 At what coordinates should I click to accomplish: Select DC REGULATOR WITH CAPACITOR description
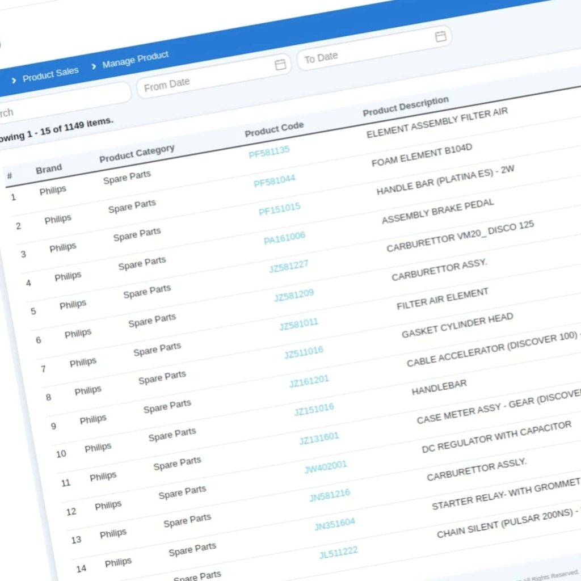tap(496, 437)
